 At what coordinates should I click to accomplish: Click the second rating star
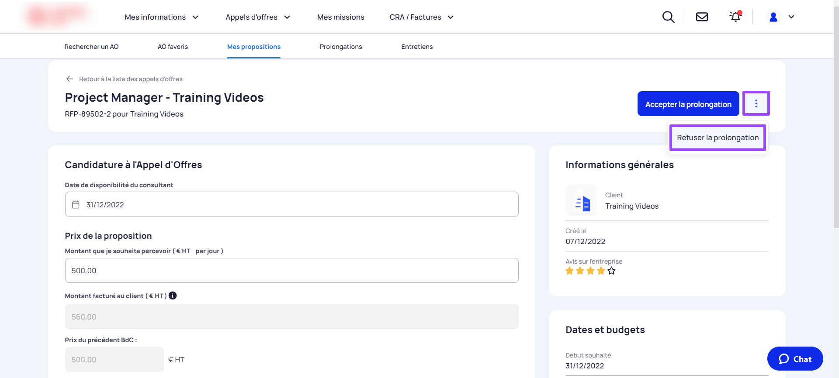pos(580,271)
